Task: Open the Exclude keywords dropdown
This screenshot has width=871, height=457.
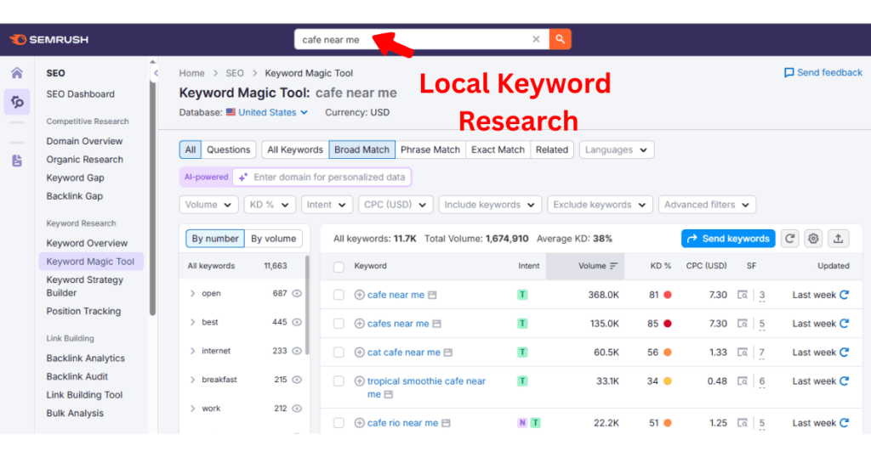Action: click(600, 205)
